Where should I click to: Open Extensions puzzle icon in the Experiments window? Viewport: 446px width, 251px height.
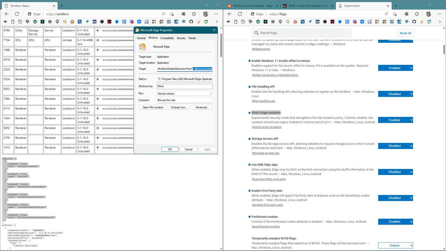417,14
